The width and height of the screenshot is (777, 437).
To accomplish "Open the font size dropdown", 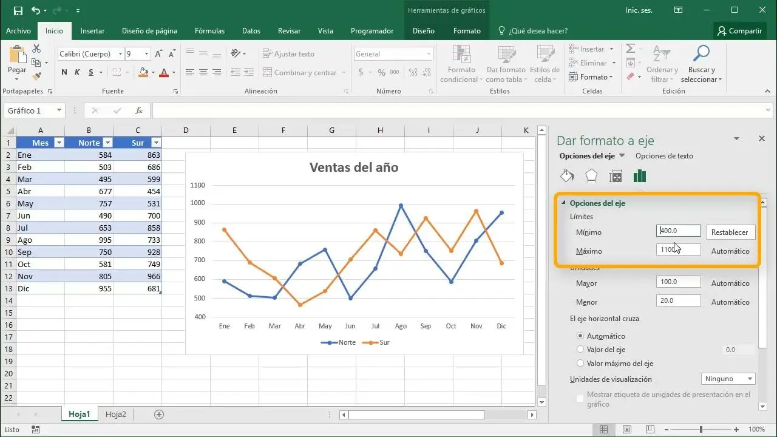I will [x=146, y=53].
